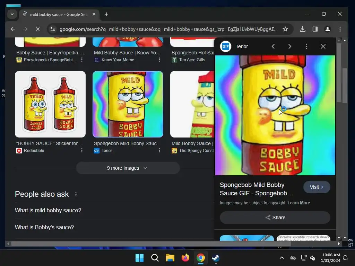Open options for the Redbubble result
This screenshot has width=355, height=266.
point(82,150)
